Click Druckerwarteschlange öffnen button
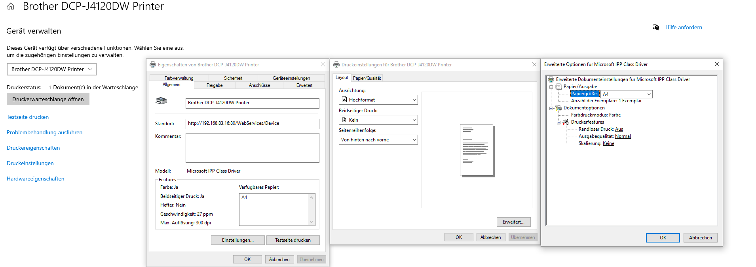The image size is (756, 267). tap(48, 99)
